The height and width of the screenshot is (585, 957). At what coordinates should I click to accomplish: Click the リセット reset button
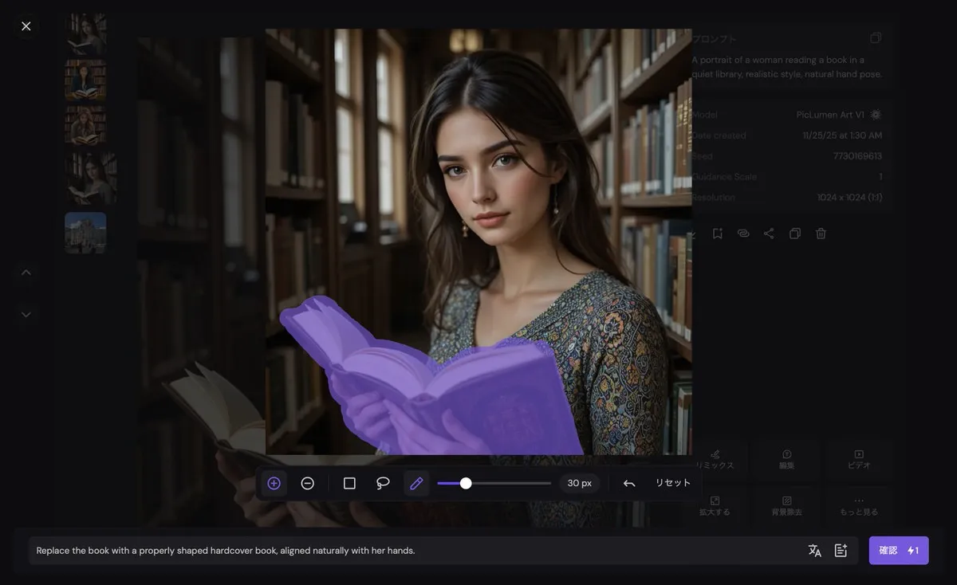tap(673, 483)
